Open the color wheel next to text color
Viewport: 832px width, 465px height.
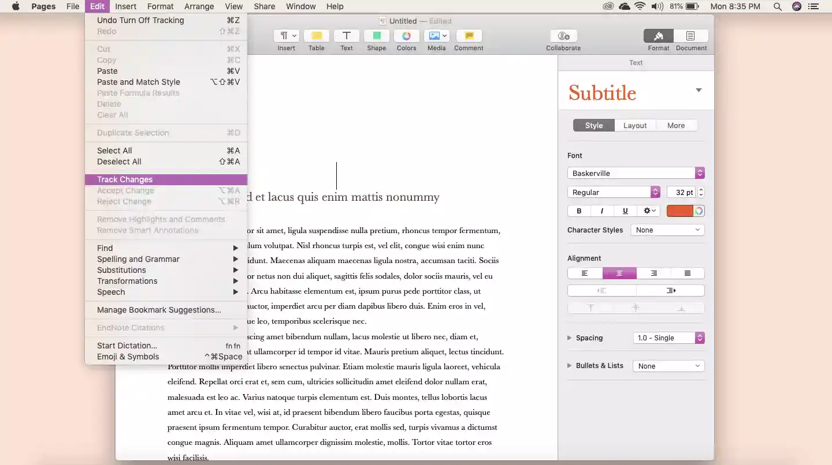click(x=699, y=211)
